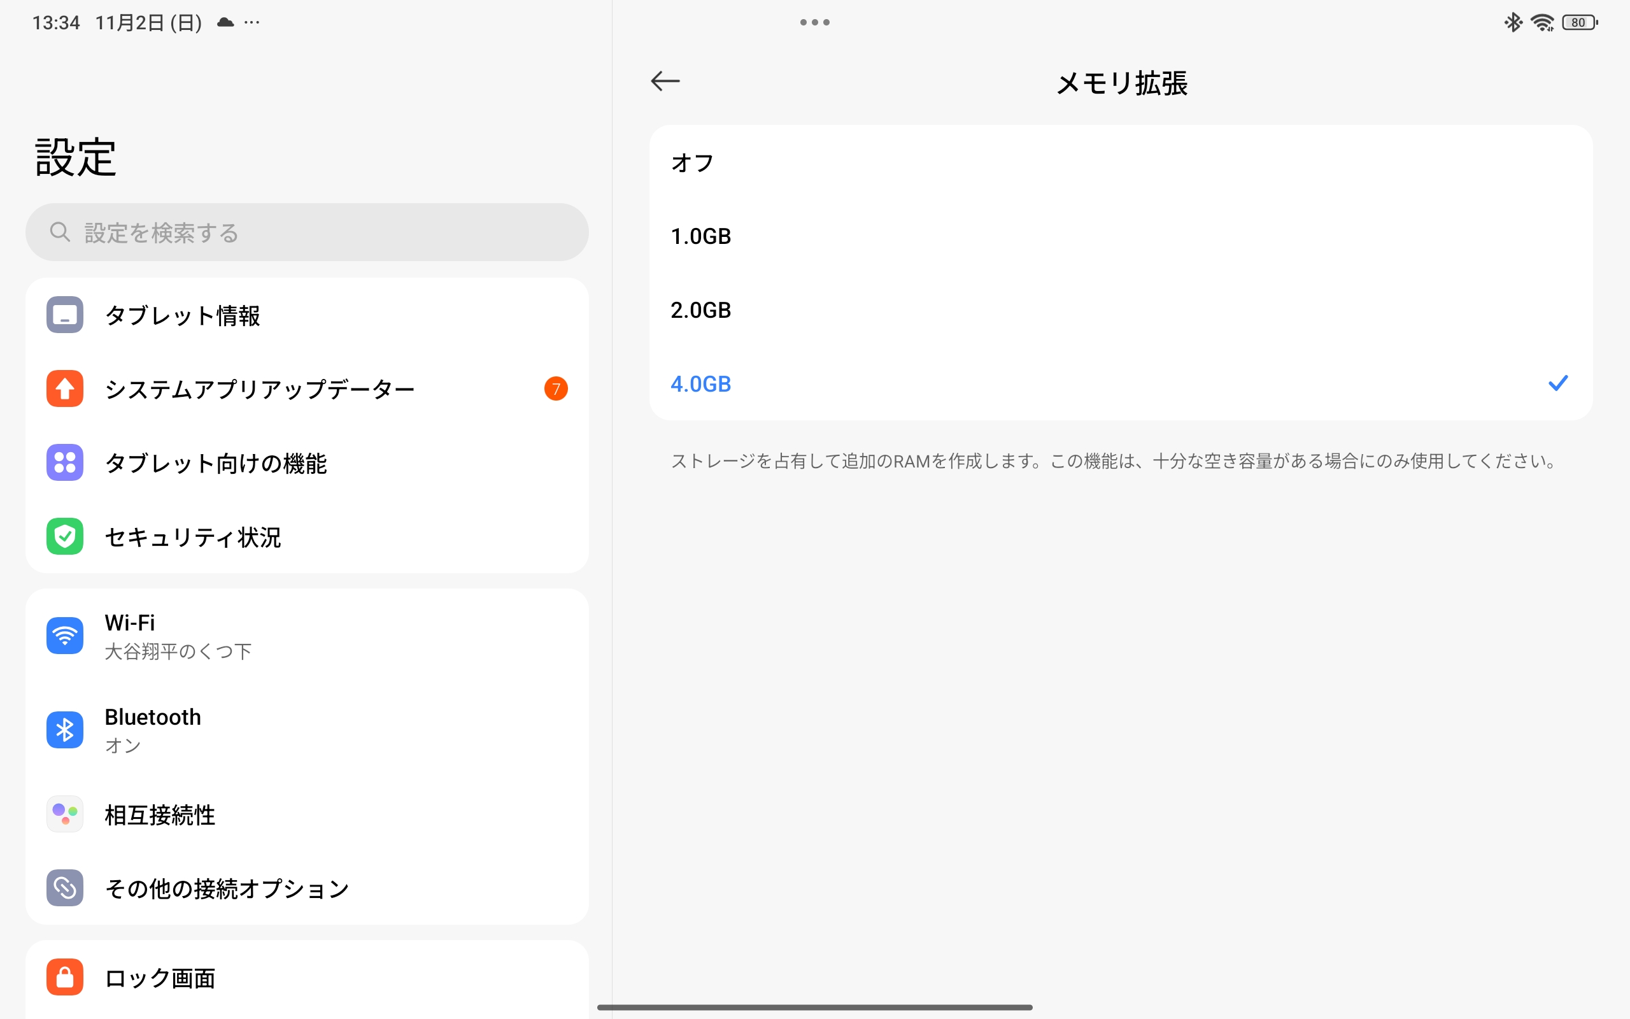1630x1019 pixels.
Task: Open the tablet info icon entry
Action: click(65, 315)
